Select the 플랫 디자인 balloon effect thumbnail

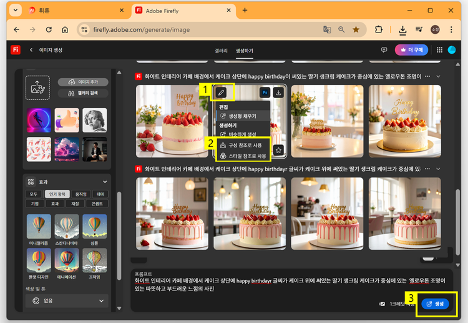coord(39,261)
